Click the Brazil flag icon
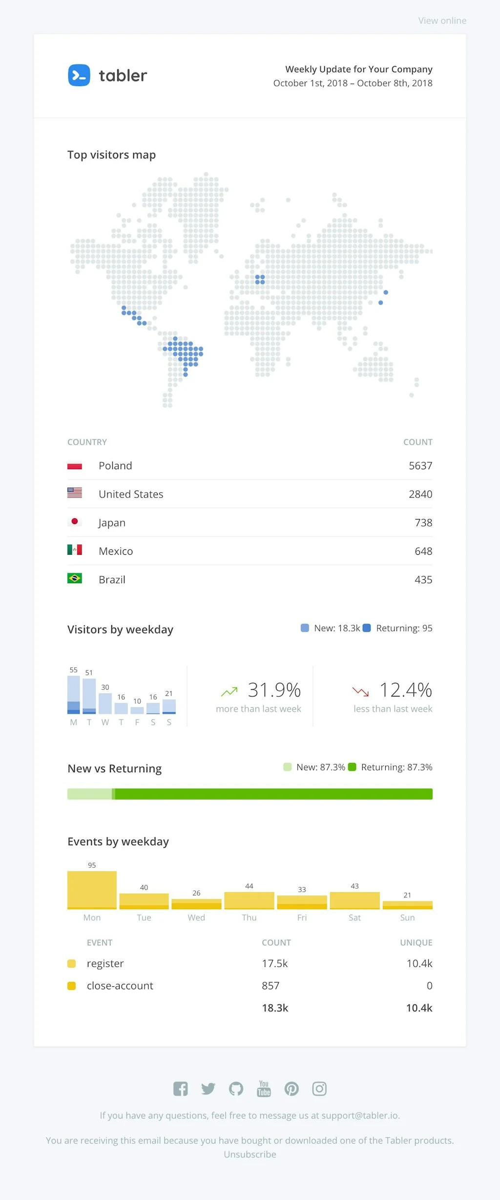Screen dimensions: 500x1200 [x=75, y=579]
